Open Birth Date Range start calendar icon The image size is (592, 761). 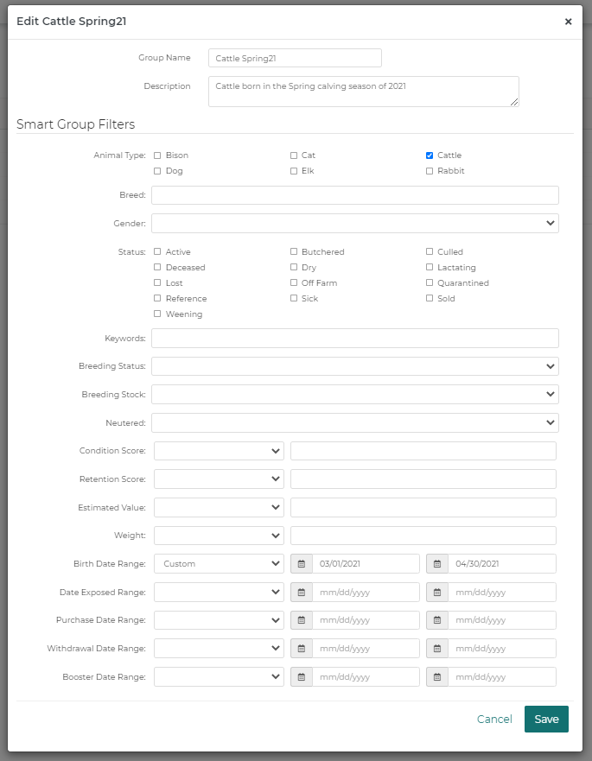click(x=302, y=563)
